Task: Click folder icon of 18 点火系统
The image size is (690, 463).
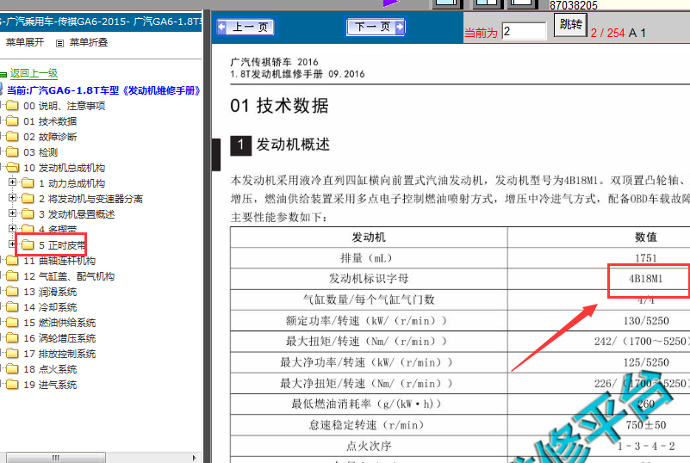Action: [x=12, y=369]
